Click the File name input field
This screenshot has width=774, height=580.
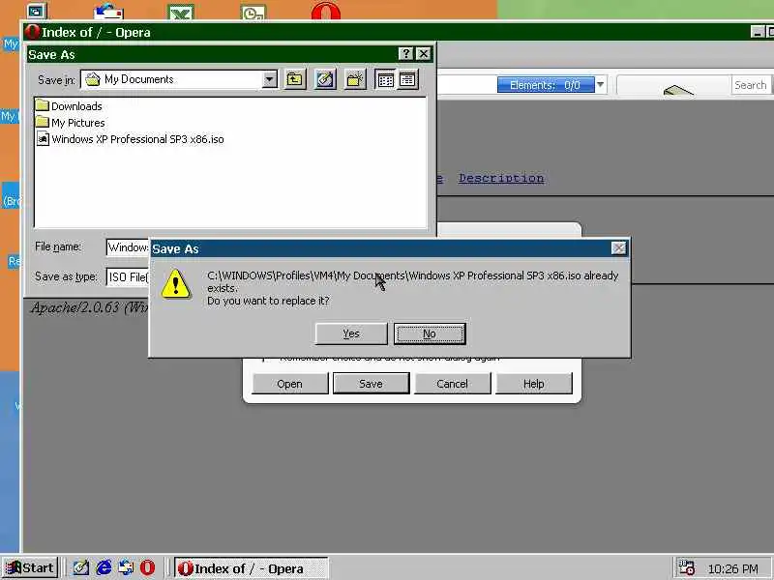[128, 247]
